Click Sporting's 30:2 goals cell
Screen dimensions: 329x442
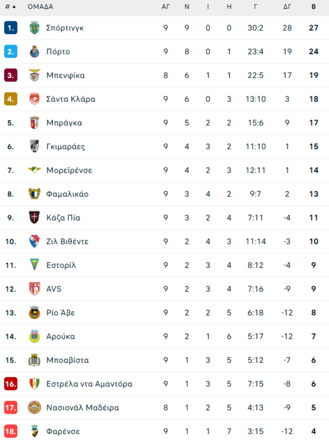(256, 28)
